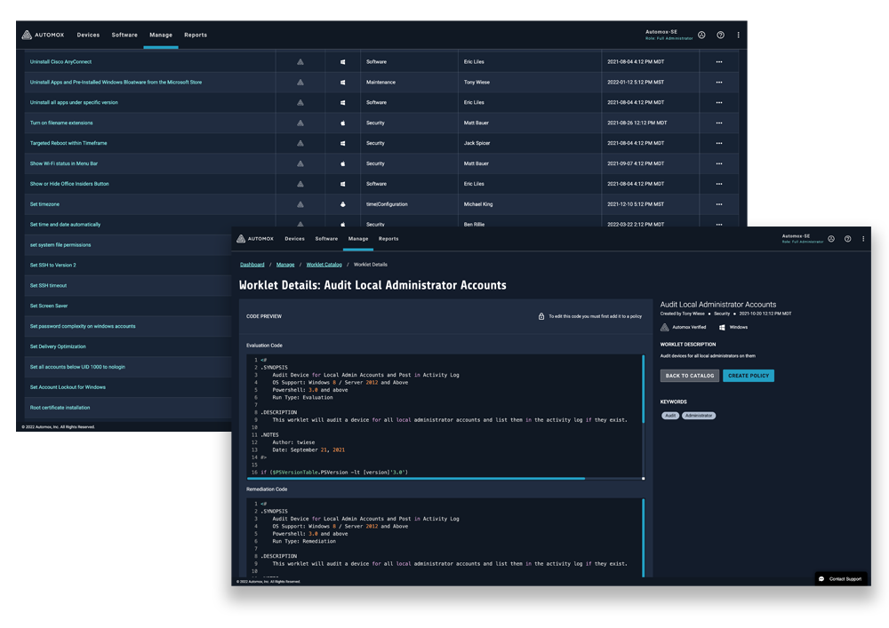Screen dimensions: 889x628
Task: Open the Root certificate installation worklet
Action: pyautogui.click(x=60, y=408)
